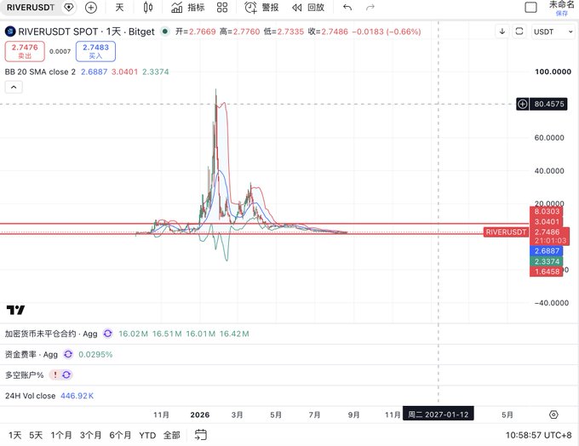
Task: Click the favorite diamond icon beside RIVERUSDT
Action: coord(69,8)
